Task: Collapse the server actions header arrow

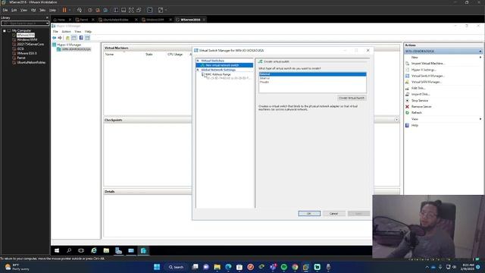Action: coord(480,52)
